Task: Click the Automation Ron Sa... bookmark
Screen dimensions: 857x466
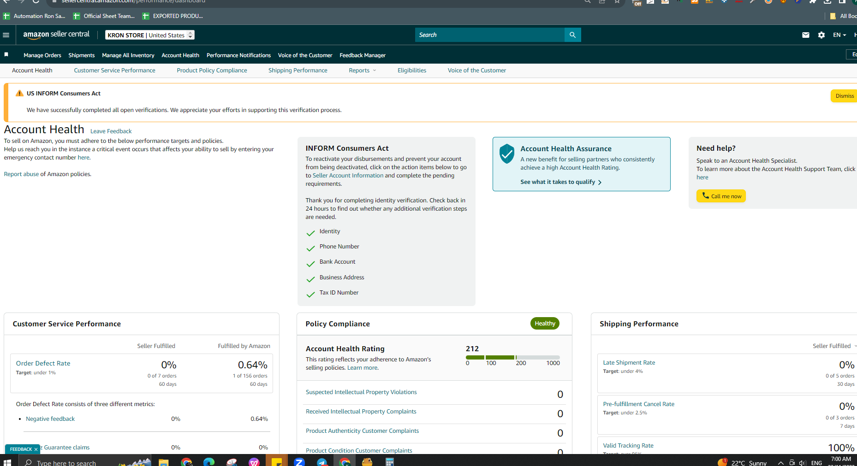Action: pos(35,16)
